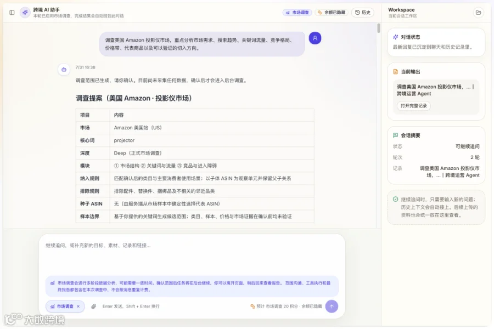The height and width of the screenshot is (329, 494).
Task: Send the message with the arrow button
Action: tap(332, 307)
